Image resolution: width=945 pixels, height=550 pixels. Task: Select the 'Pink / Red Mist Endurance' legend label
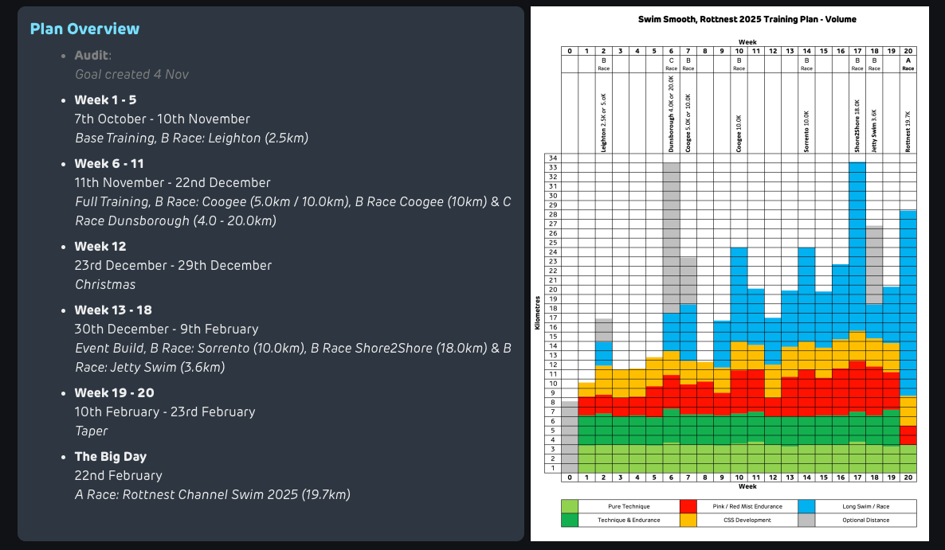747,507
